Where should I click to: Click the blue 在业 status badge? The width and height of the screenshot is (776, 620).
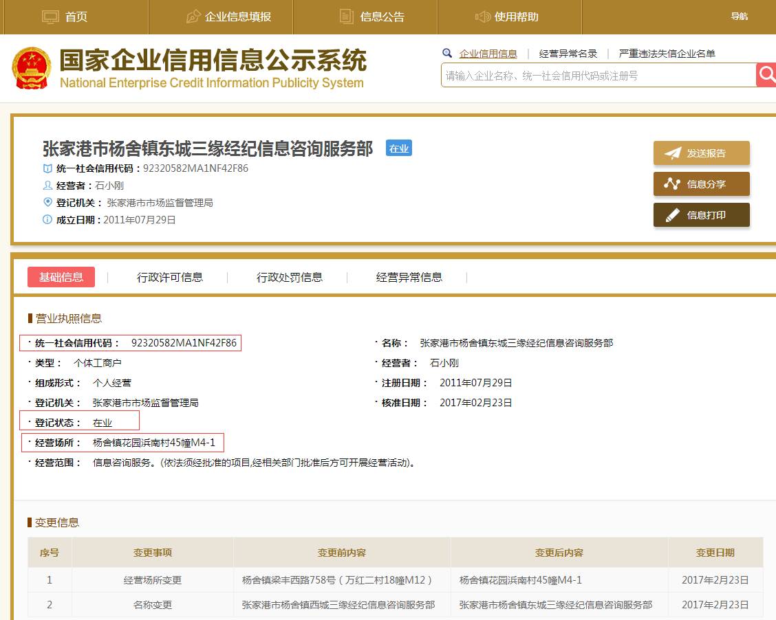click(x=398, y=148)
